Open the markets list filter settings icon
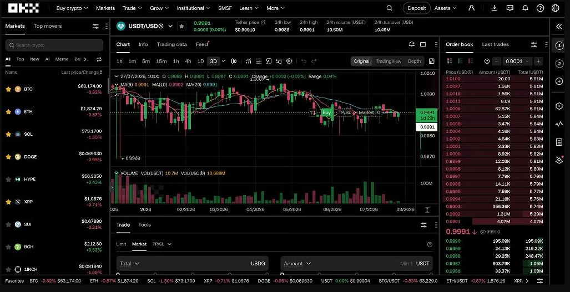 pyautogui.click(x=95, y=26)
